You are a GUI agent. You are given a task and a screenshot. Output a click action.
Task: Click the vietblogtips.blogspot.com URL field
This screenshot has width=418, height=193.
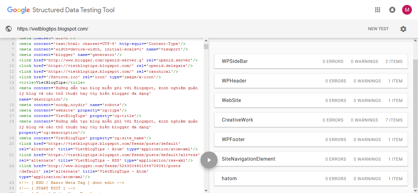point(53,29)
